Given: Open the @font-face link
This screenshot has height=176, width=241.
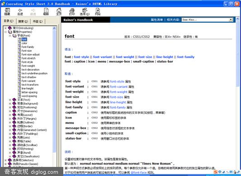Looking at the screenshot, I should pos(138,173).
